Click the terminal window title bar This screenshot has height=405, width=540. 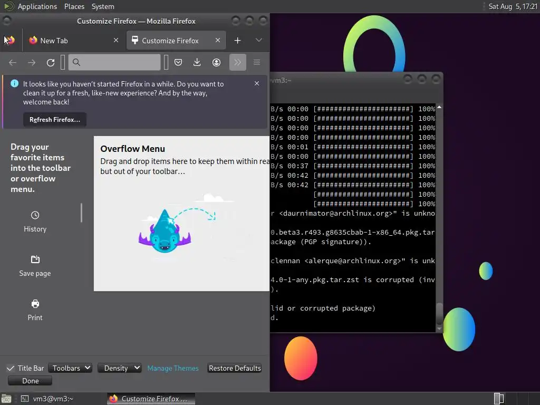point(356,80)
